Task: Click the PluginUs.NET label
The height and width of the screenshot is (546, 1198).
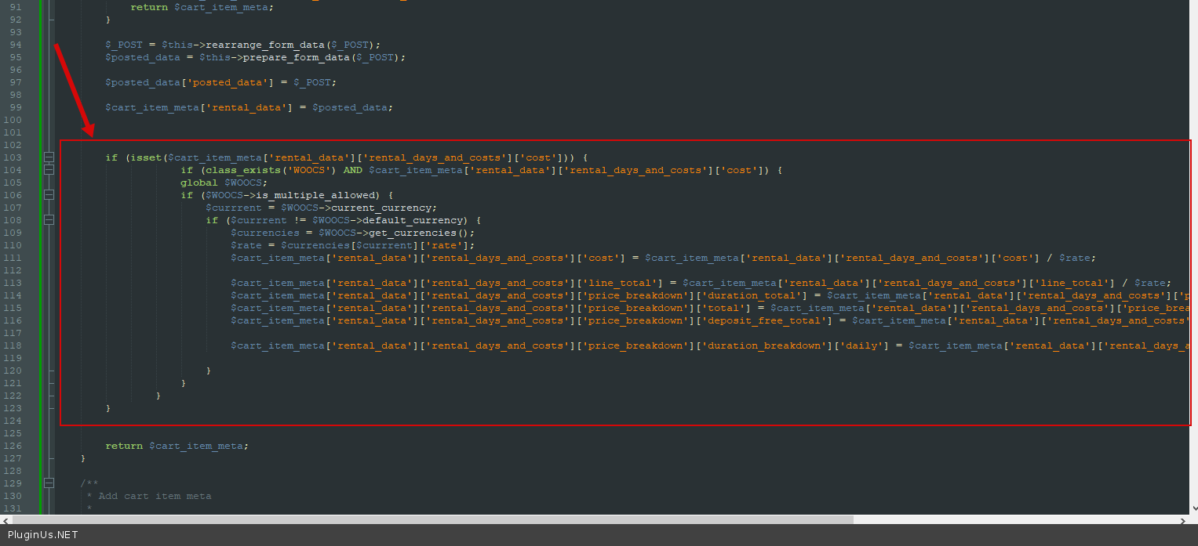Action: point(42,535)
